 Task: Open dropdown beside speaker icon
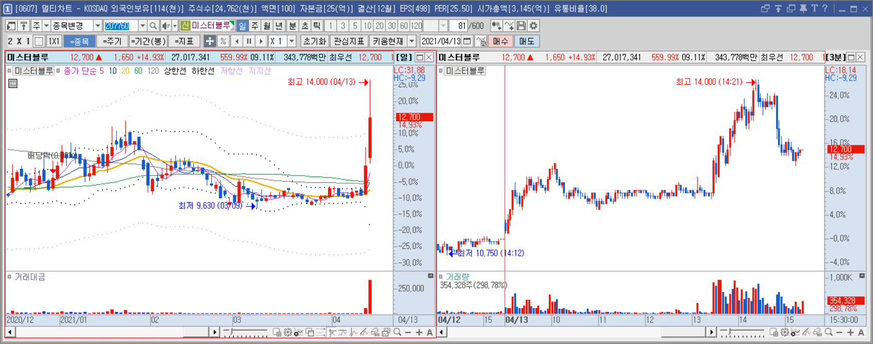pos(175,26)
